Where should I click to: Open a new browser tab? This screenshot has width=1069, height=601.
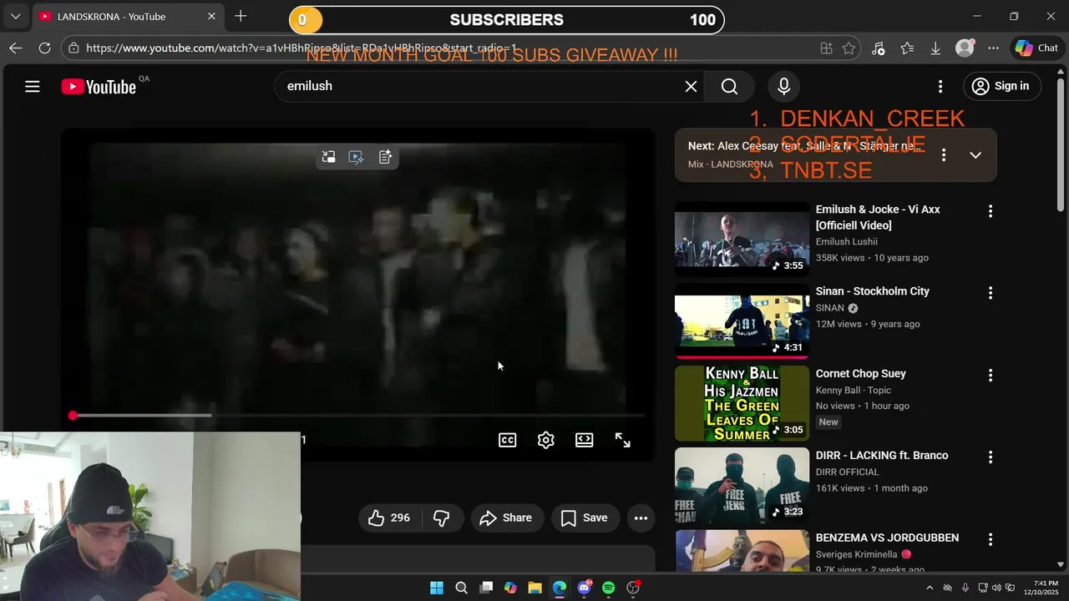pyautogui.click(x=241, y=17)
